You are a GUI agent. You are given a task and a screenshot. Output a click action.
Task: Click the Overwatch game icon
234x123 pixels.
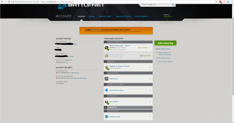[x=107, y=102]
